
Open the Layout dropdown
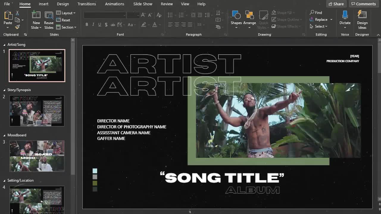(x=66, y=13)
